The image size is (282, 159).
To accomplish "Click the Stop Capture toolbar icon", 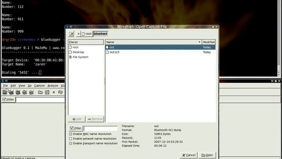I will [x=25, y=92].
